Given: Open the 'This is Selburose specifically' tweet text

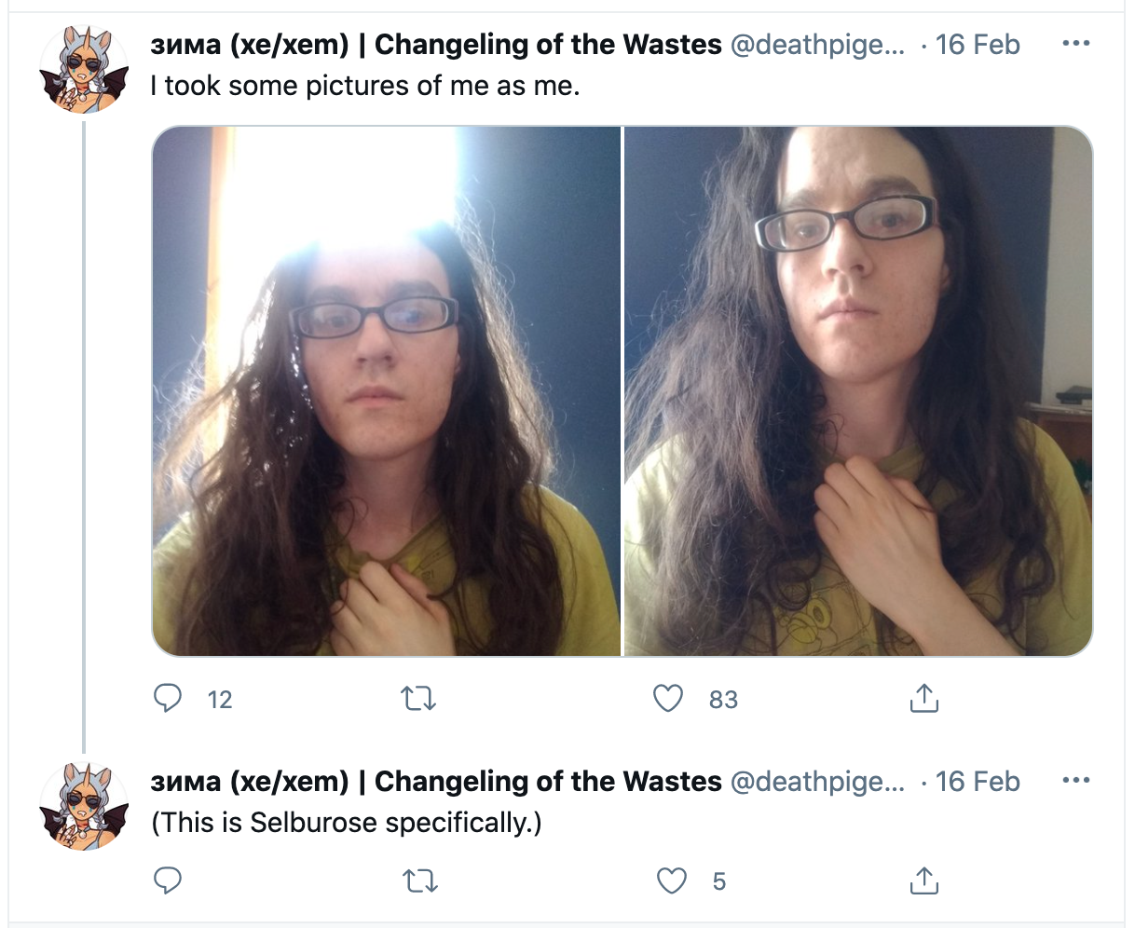Looking at the screenshot, I should pos(346,823).
